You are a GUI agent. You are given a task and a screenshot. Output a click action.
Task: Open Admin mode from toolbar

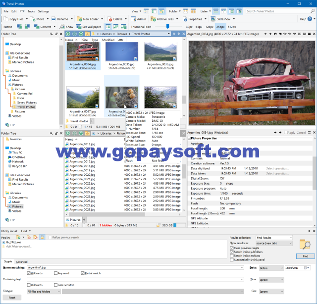139,19
